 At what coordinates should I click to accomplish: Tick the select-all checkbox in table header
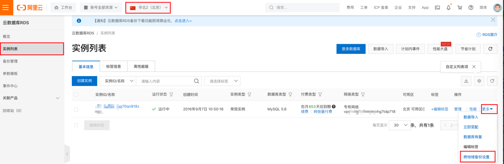click(x=76, y=95)
